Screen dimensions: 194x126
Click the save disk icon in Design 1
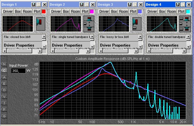(x=33, y=4)
